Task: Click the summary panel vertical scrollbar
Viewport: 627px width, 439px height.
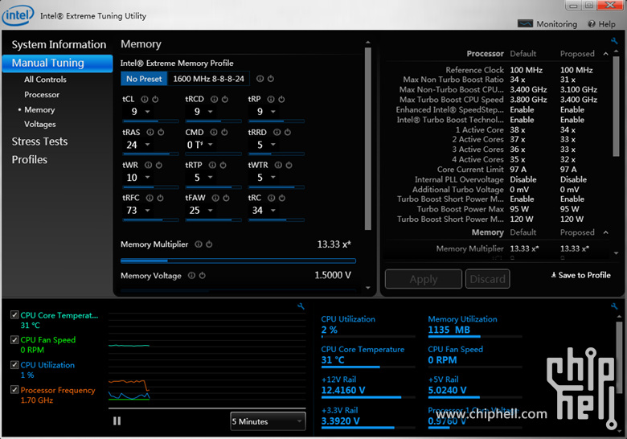Action: [616, 106]
